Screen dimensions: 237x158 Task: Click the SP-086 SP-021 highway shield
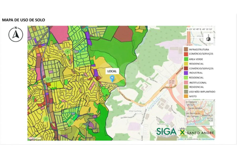171,82
